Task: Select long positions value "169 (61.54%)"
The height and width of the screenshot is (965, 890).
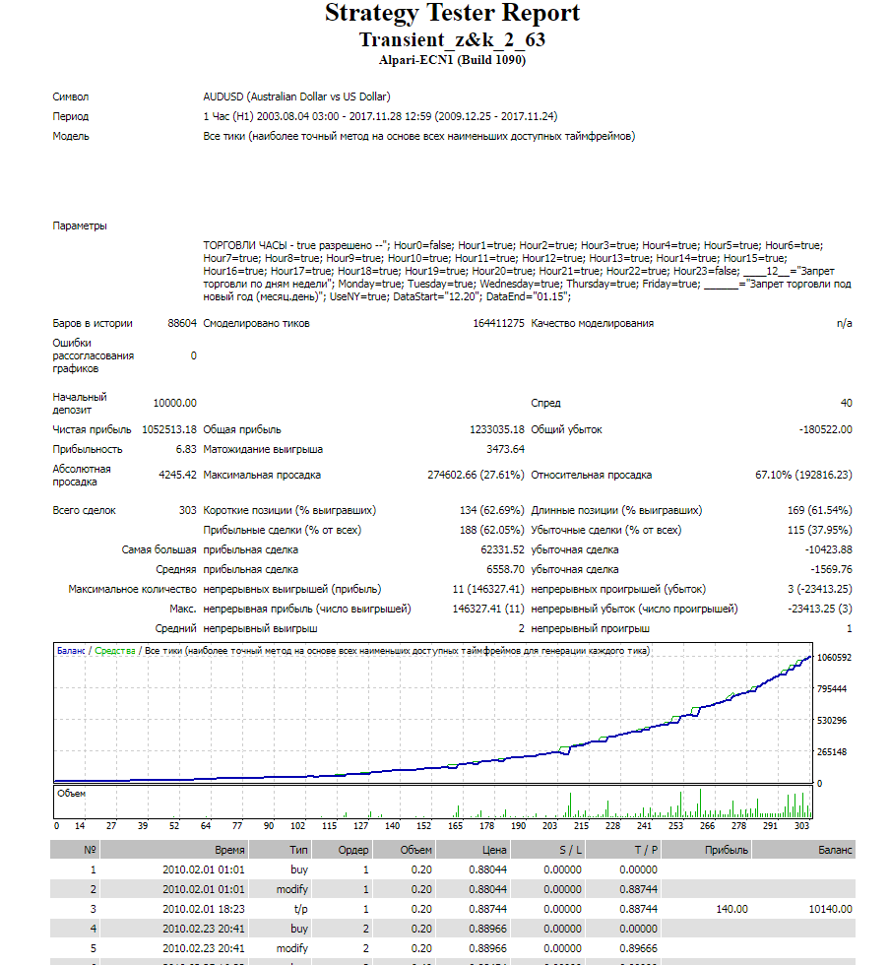Action: point(820,510)
